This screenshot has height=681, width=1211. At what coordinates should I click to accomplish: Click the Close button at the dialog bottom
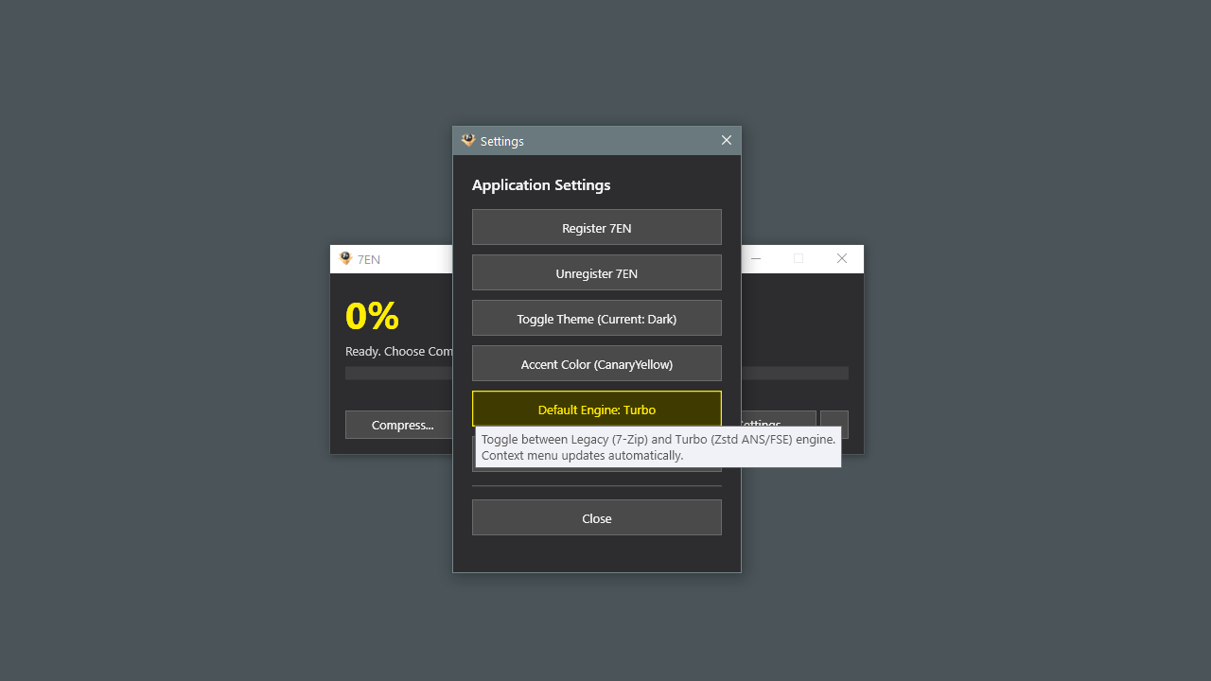pyautogui.click(x=596, y=517)
